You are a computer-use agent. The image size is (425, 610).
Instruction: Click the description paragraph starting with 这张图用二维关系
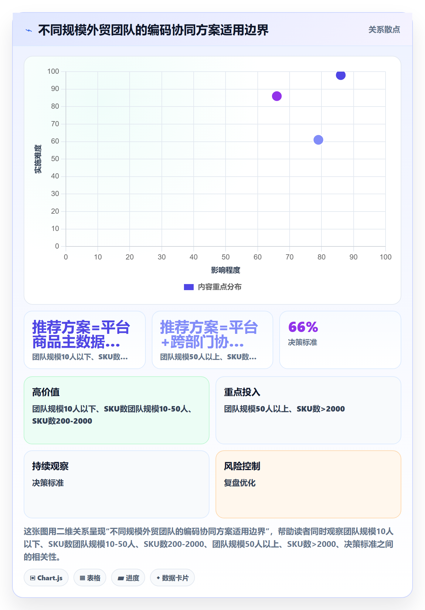[209, 544]
